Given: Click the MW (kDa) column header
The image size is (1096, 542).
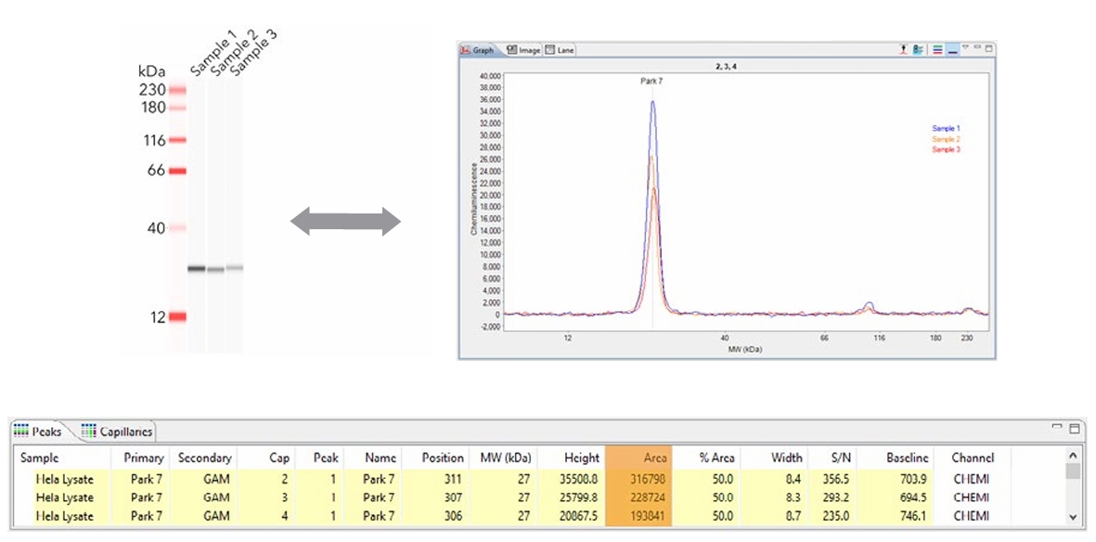Looking at the screenshot, I should click(504, 458).
